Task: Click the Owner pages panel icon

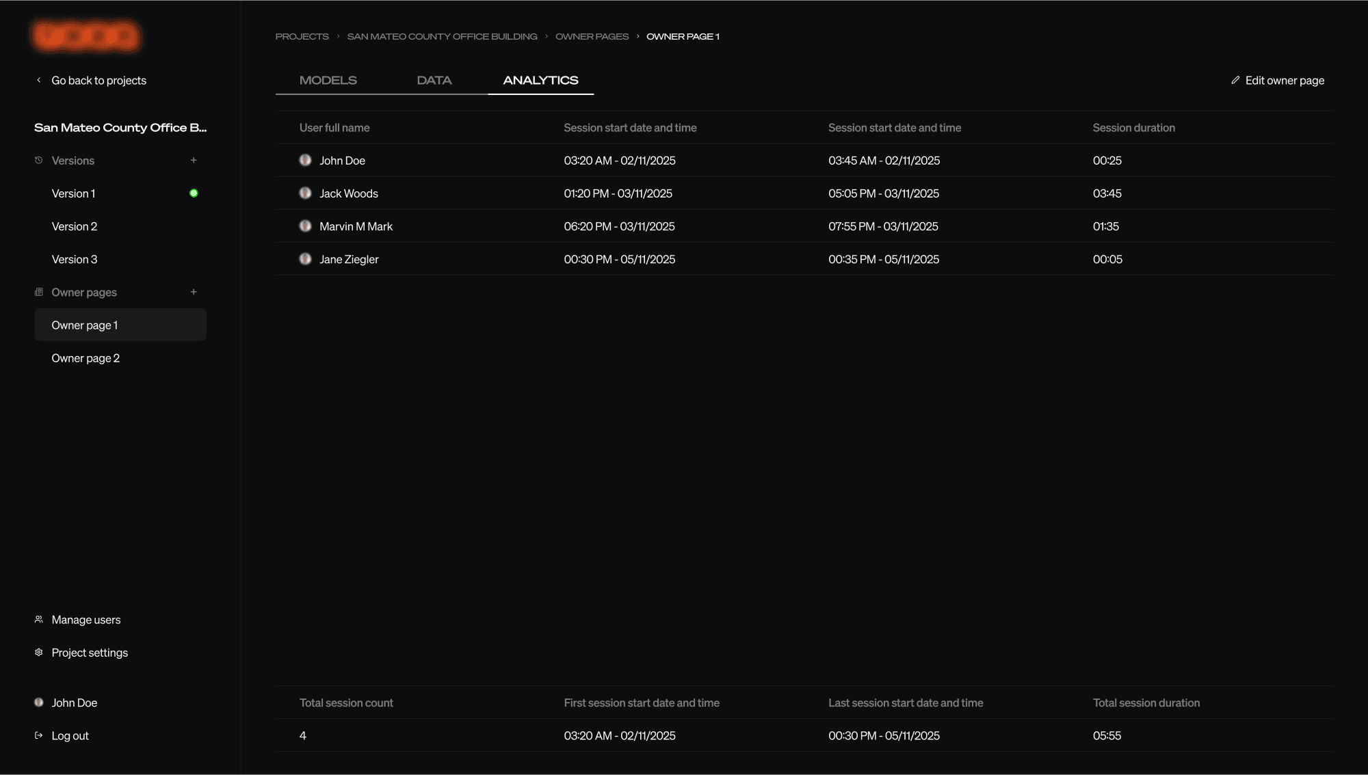Action: tap(38, 292)
